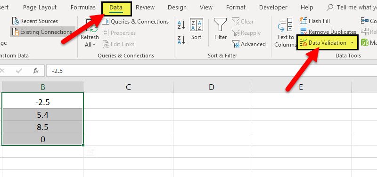Viewport: 377px width, 177px height.
Task: Open Text to Columns wizard
Action: click(286, 32)
